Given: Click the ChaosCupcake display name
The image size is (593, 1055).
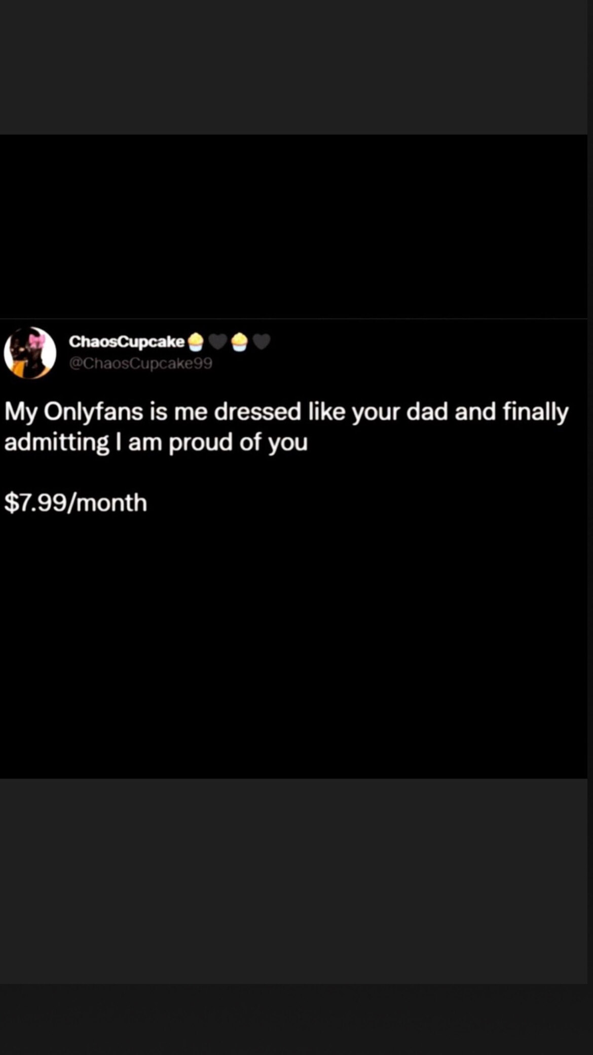Looking at the screenshot, I should pyautogui.click(x=127, y=342).
